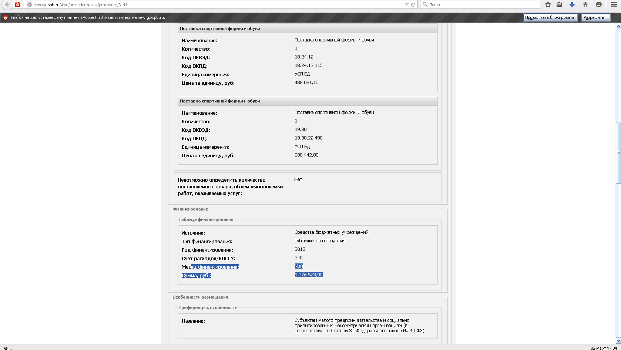This screenshot has height=350, width=621.
Task: Click the ОКВЭД code 19.30
Action: pos(301,129)
